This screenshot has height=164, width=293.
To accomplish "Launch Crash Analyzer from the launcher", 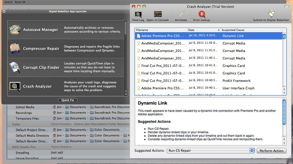I will coord(15,86).
